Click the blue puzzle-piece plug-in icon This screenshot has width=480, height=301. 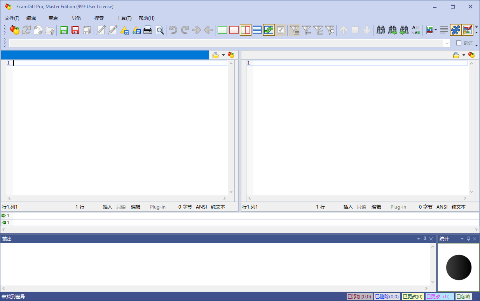pos(456,30)
